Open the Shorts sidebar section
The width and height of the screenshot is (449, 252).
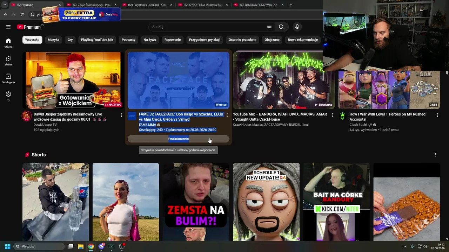click(x=8, y=61)
